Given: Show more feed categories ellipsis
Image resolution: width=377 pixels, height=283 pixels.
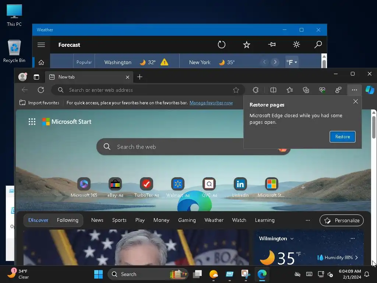Looking at the screenshot, I should point(307,220).
